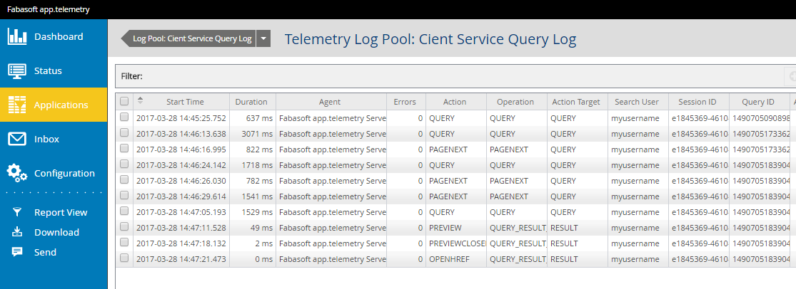Click the page heading Telemetry Log Pool

(430, 39)
